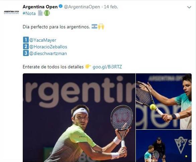Click the Argentina flag emoji
Viewport: 196px width, 162px height.
point(94,26)
